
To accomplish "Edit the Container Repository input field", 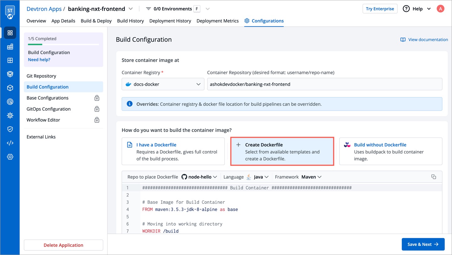I will (x=324, y=84).
